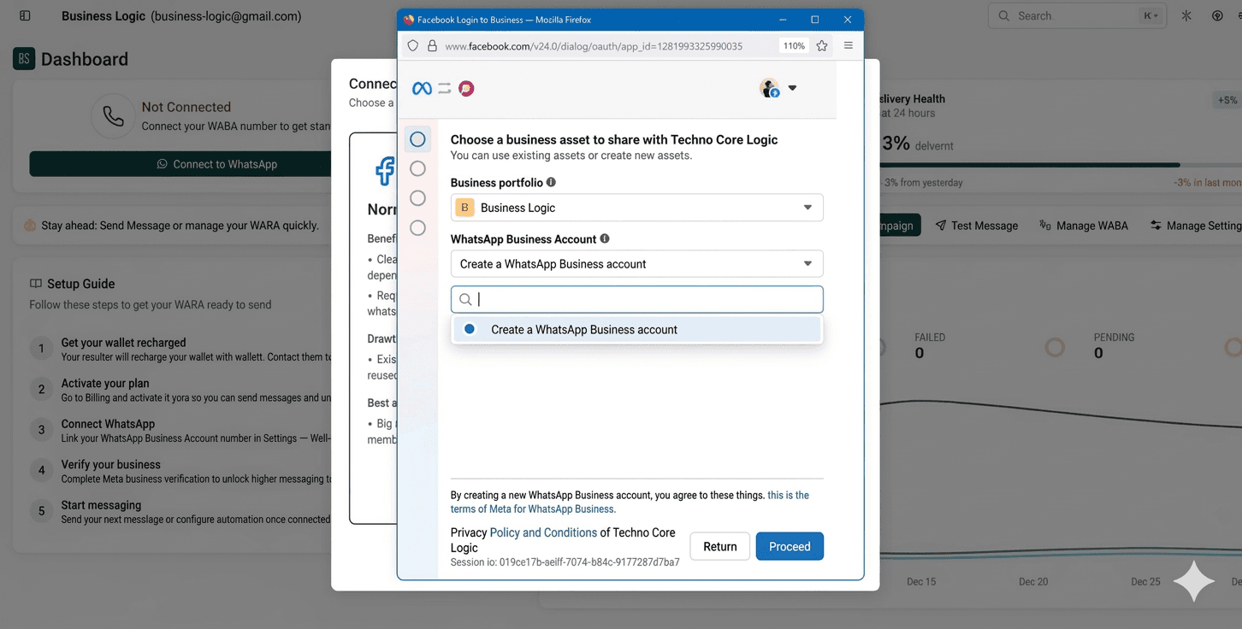Click the BS logo next to Dashboard
Screen dimensions: 1242x629
[24, 59]
